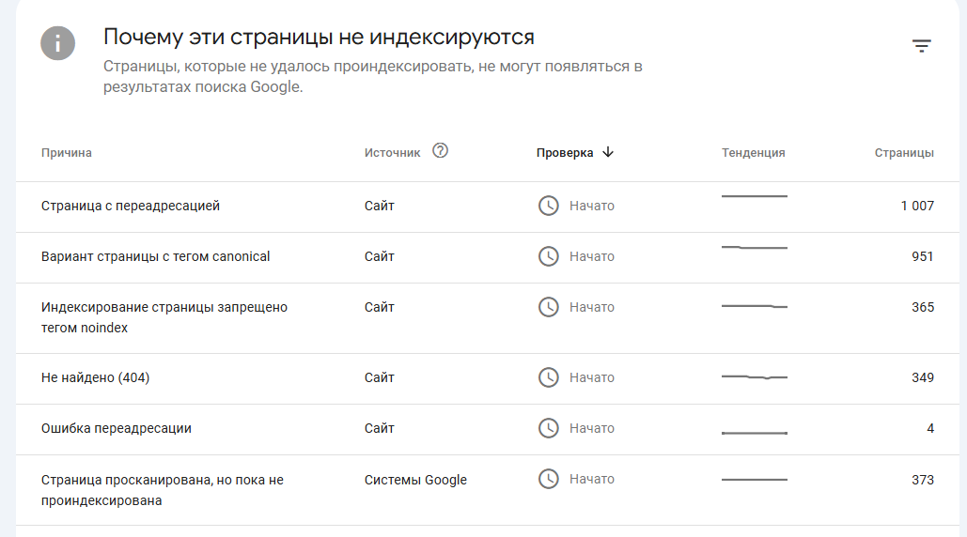Toggle sort arrow next to Проверка
This screenshot has height=537, width=967.
[x=608, y=152]
